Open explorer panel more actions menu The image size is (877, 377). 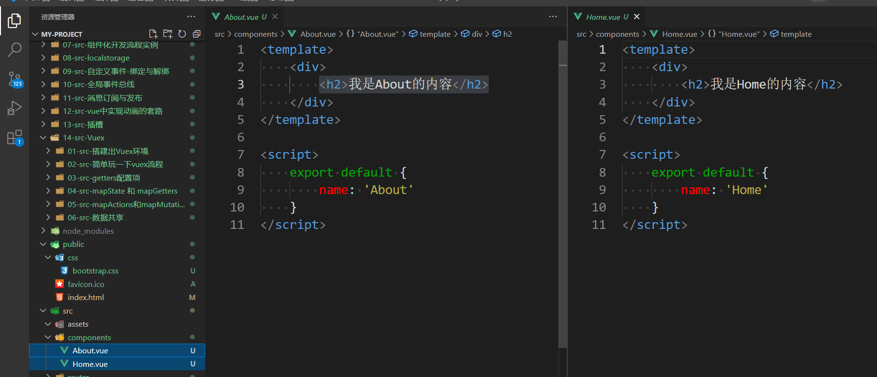[192, 16]
